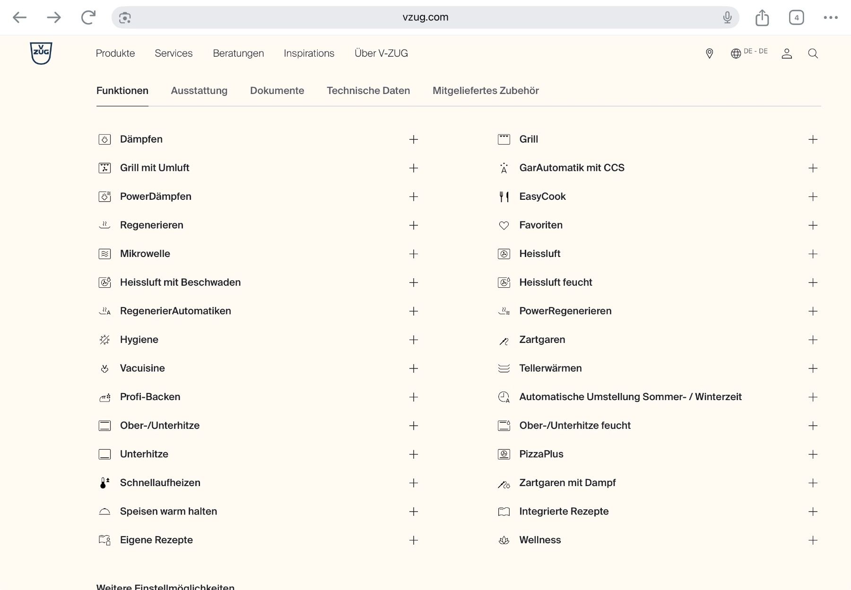Switch to the Ausstattung tab
The image size is (851, 590).
[x=199, y=91]
